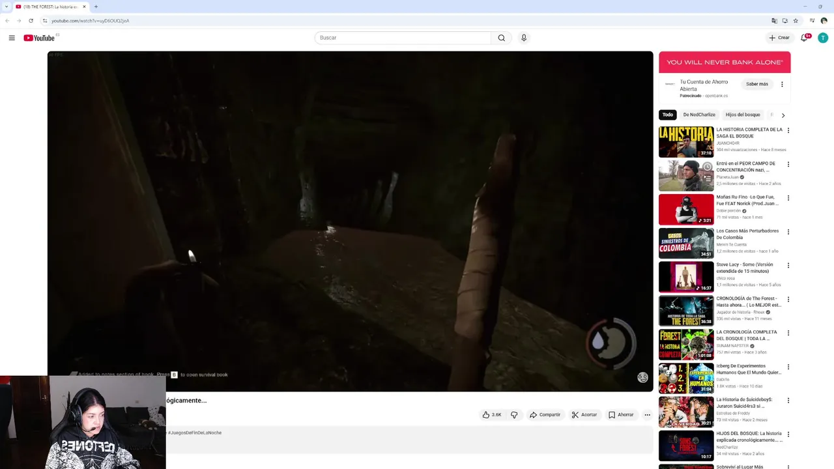Click the translate page icon in address bar
This screenshot has width=834, height=469.
coord(774,21)
